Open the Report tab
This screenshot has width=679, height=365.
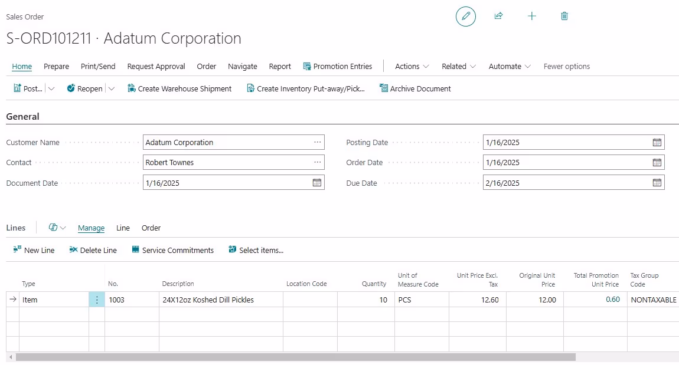click(x=280, y=66)
